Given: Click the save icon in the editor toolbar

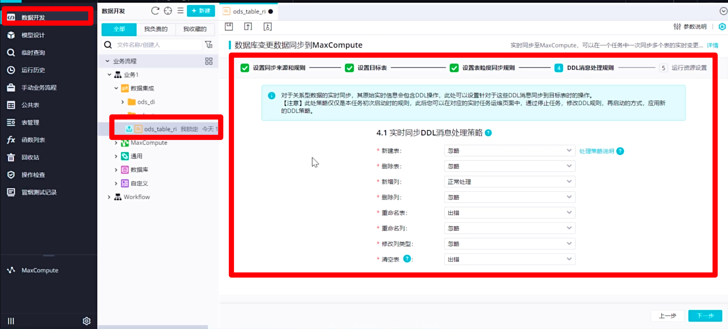Looking at the screenshot, I should click(229, 27).
